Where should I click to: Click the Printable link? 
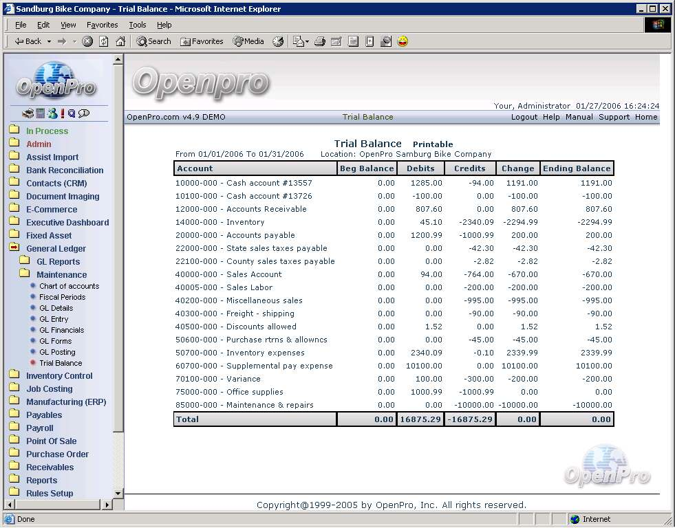[433, 144]
